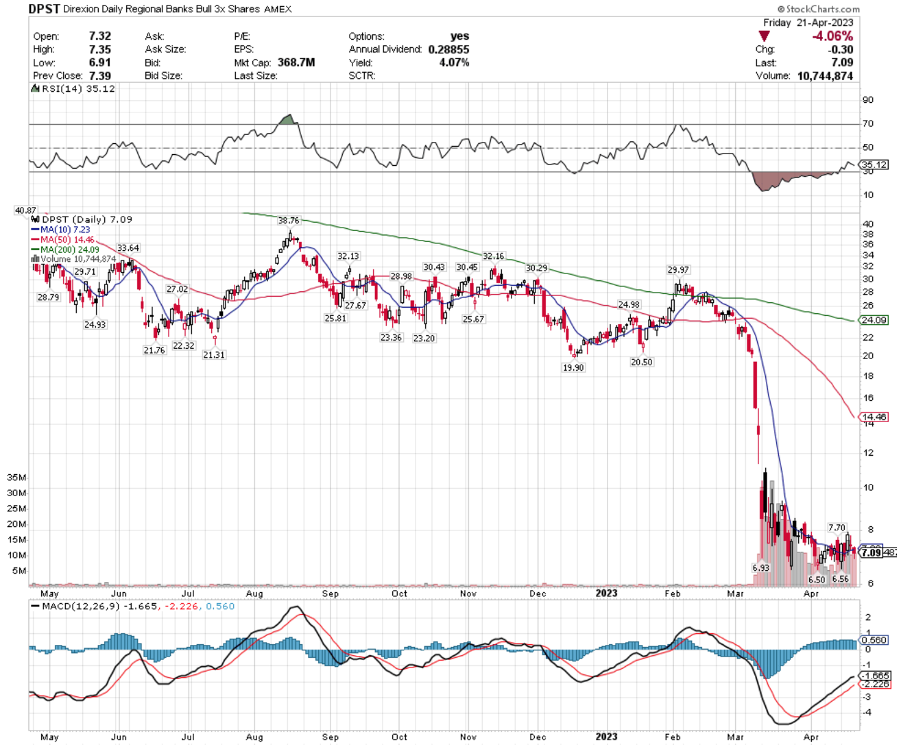Click the 35.12 RSI axis tag on right

[x=874, y=164]
